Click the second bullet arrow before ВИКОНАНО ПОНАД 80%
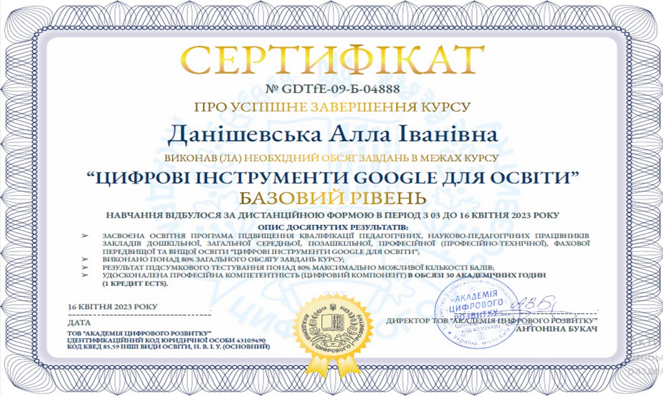The width and height of the screenshot is (663, 397). (85, 260)
